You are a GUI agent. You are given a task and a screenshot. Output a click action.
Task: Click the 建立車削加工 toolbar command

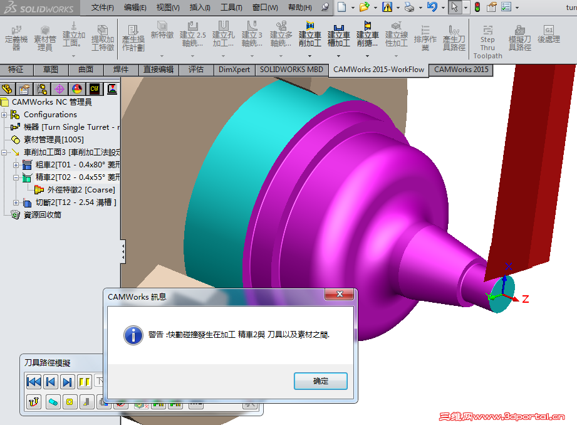(310, 35)
